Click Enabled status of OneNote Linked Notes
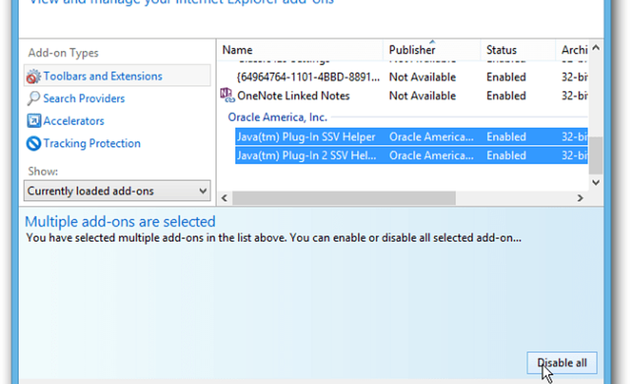 (x=507, y=96)
